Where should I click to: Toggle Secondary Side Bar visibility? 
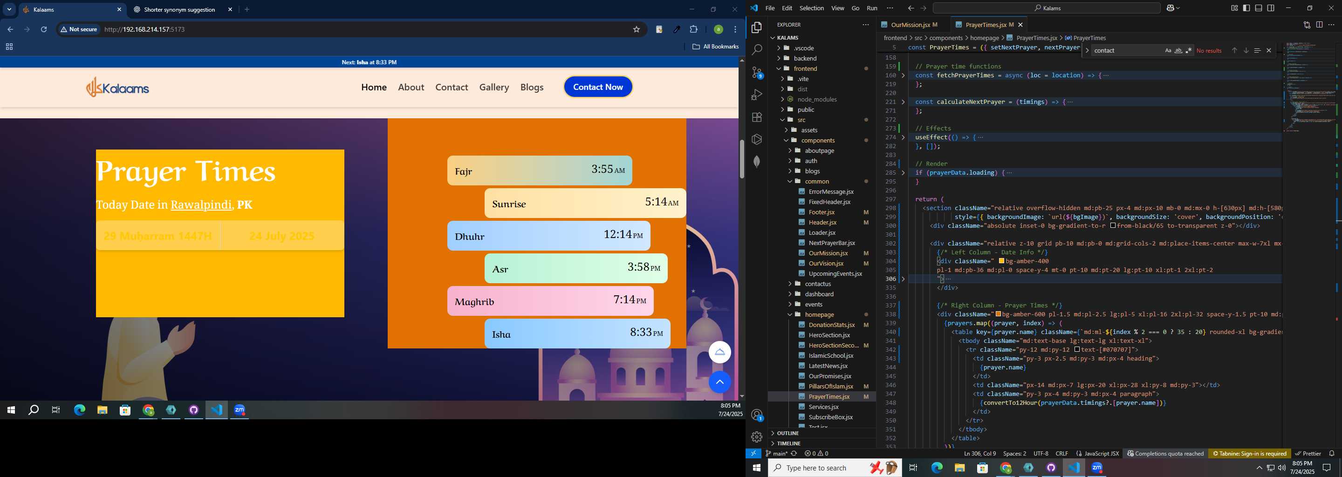point(1271,8)
